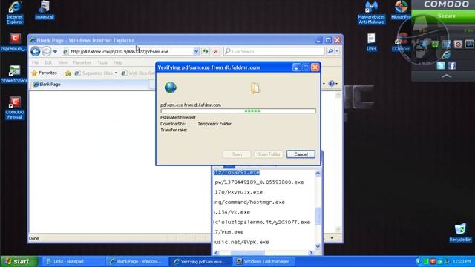Open the Recycle Bin

[x=460, y=232]
